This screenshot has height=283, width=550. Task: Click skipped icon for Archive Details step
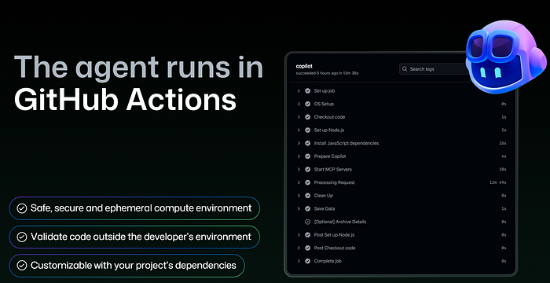pyautogui.click(x=308, y=222)
